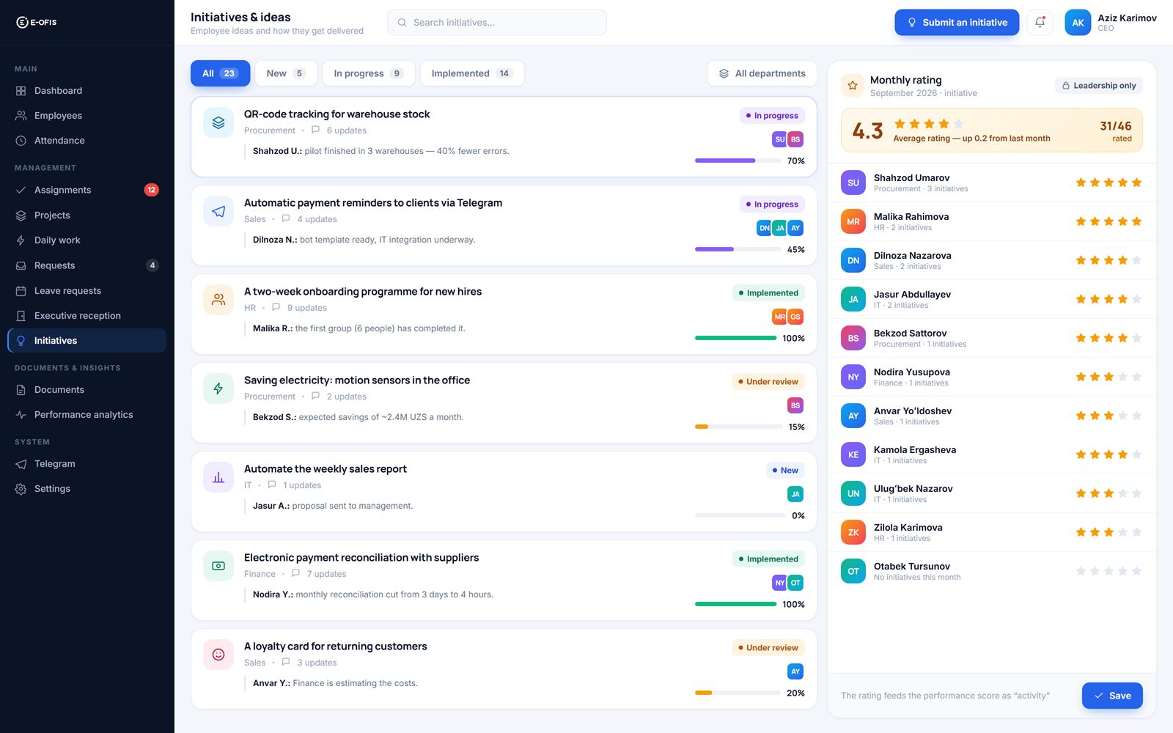The height and width of the screenshot is (733, 1173).
Task: Give Jasur Abdullayev a fifth star
Action: pos(1136,299)
